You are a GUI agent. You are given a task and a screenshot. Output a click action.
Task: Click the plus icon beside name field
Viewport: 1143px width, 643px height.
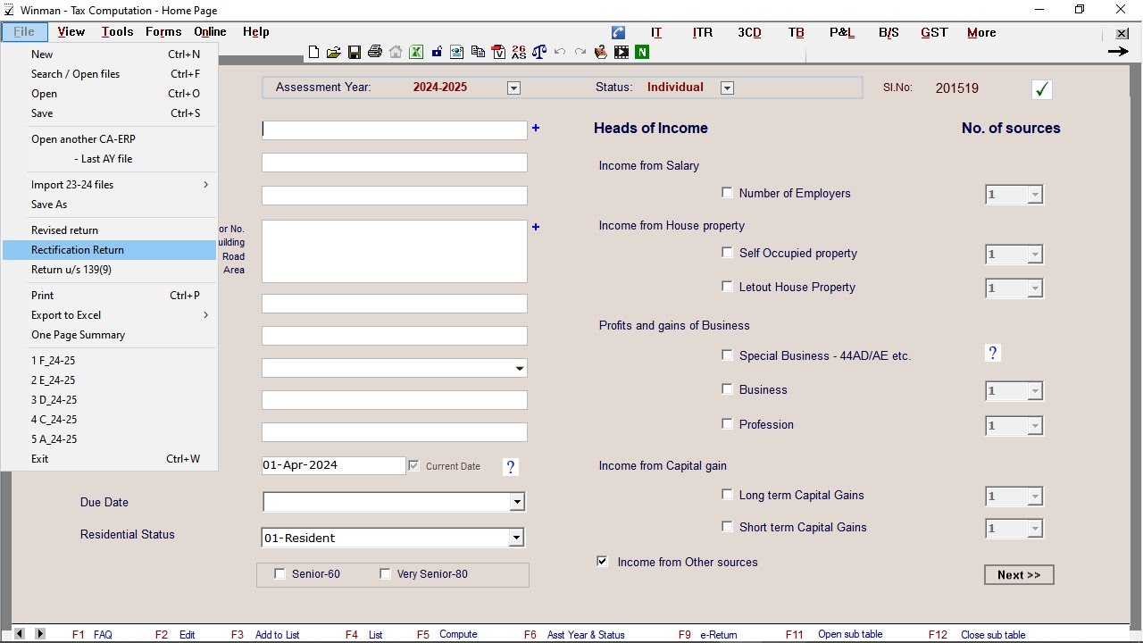click(536, 128)
